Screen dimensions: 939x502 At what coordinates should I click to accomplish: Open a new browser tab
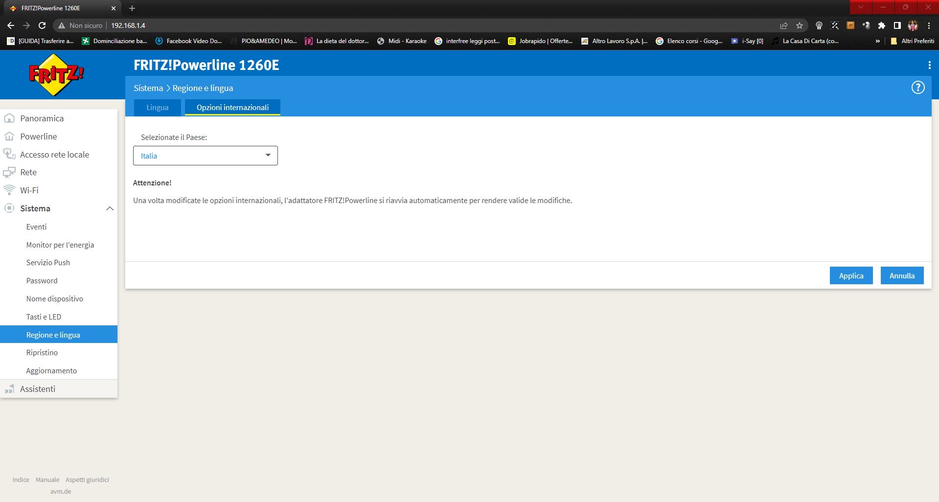(x=132, y=8)
